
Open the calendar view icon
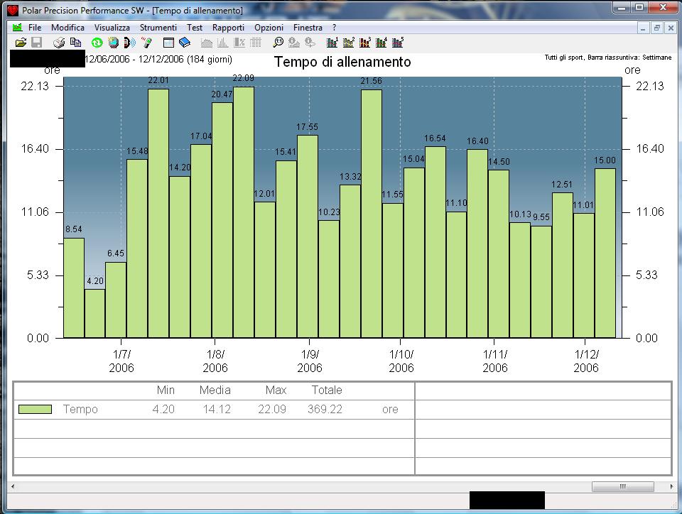click(x=169, y=43)
